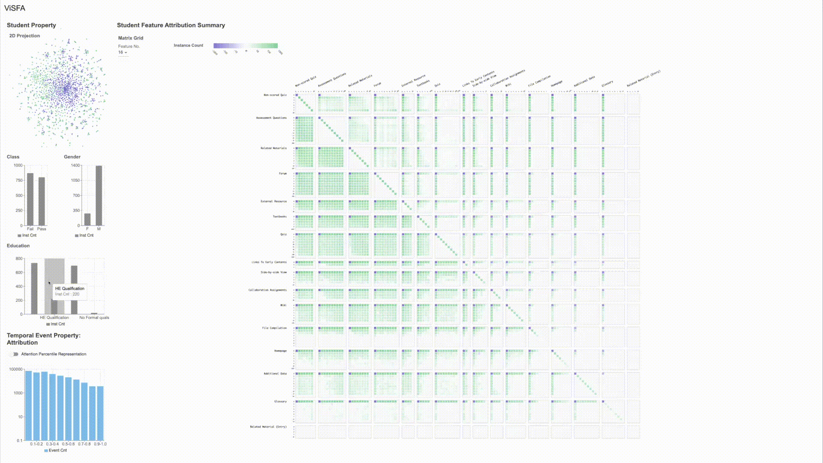The height and width of the screenshot is (463, 823).
Task: Click the Event Cnt legend icon
Action: [46, 451]
